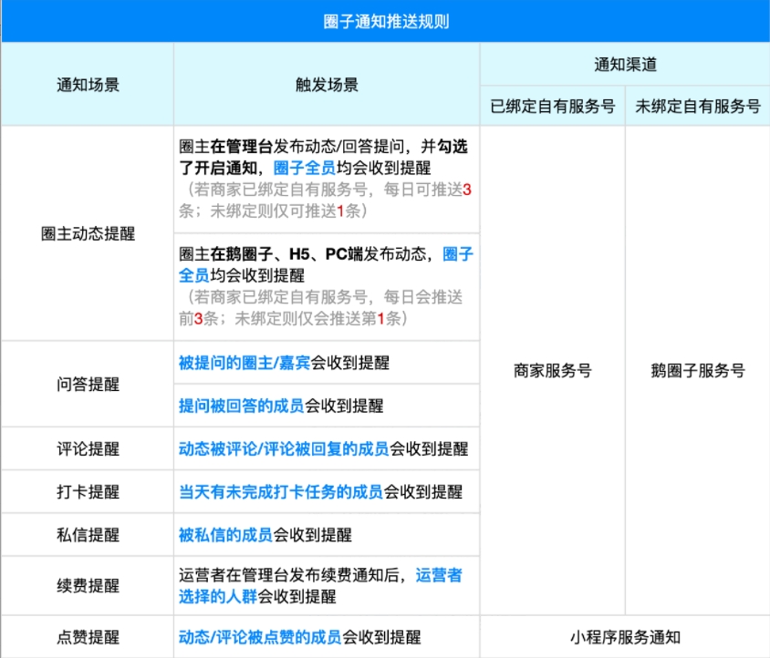Select the 触发场景 column header
The image size is (770, 658).
pyautogui.click(x=321, y=85)
